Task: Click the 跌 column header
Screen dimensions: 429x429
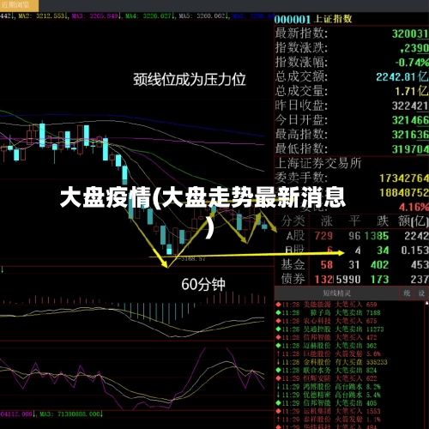Action: pyautogui.click(x=383, y=221)
